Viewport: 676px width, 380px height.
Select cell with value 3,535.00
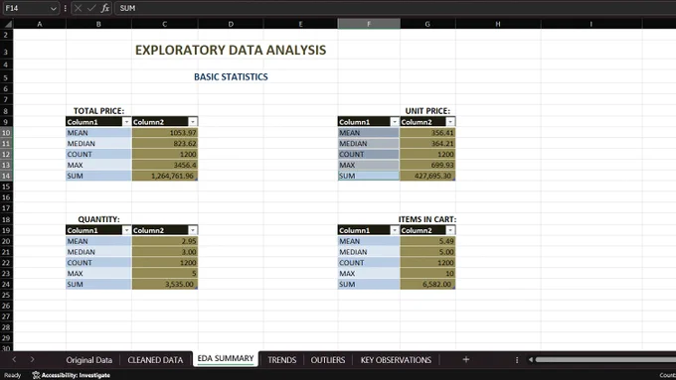[x=165, y=284]
